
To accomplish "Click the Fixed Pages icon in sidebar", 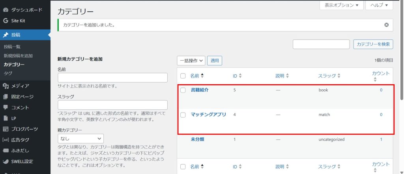I will point(6,97).
